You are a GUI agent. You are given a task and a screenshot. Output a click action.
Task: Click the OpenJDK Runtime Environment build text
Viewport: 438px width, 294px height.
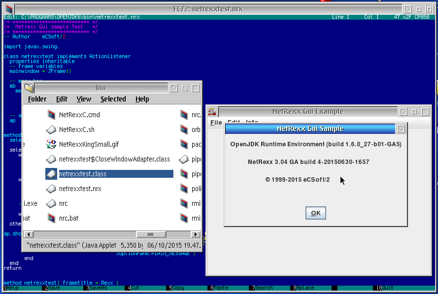[x=316, y=144]
